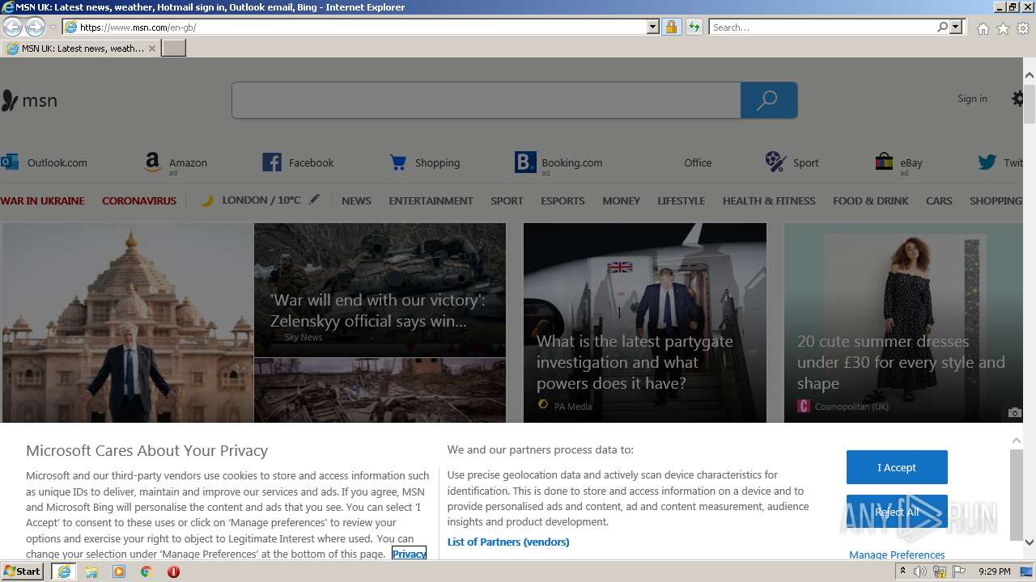Open the File Explorer taskbar icon
Viewport: 1036px width, 582px height.
coord(91,571)
